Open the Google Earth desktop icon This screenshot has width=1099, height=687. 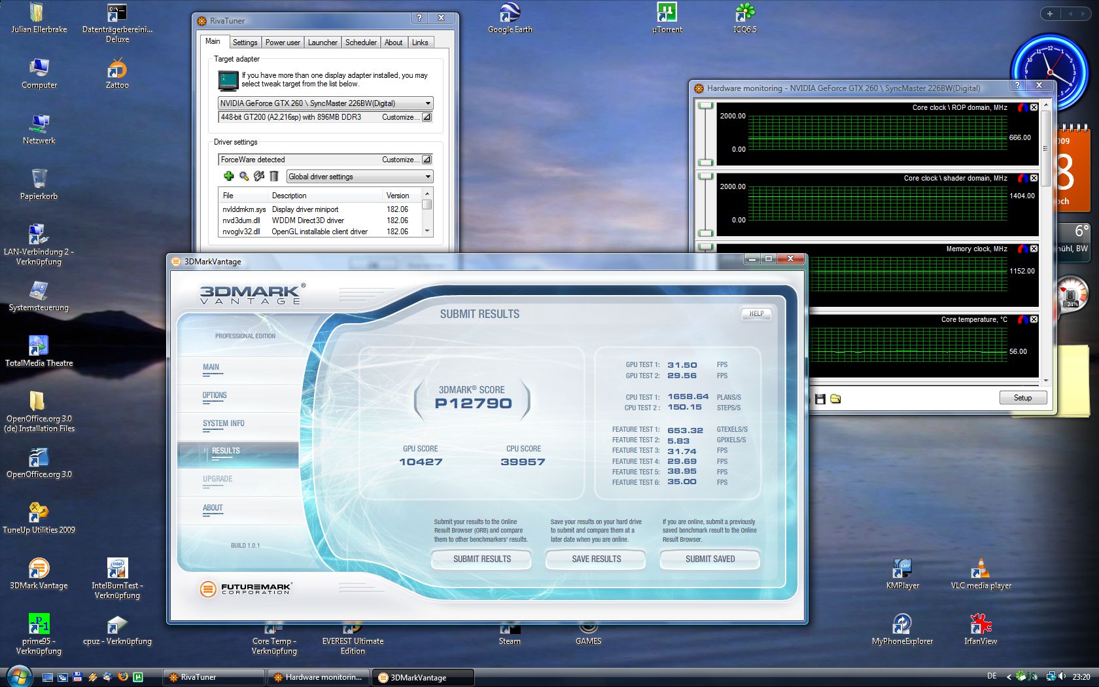coord(510,18)
